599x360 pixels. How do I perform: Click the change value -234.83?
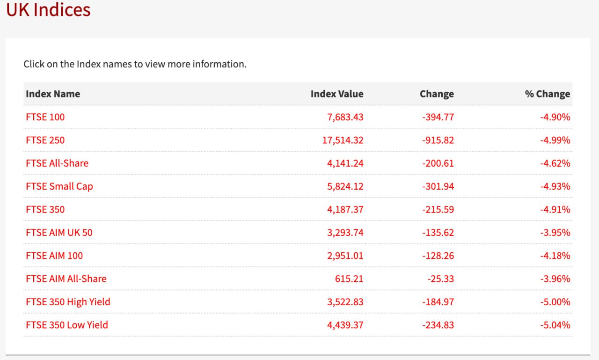coord(438,325)
